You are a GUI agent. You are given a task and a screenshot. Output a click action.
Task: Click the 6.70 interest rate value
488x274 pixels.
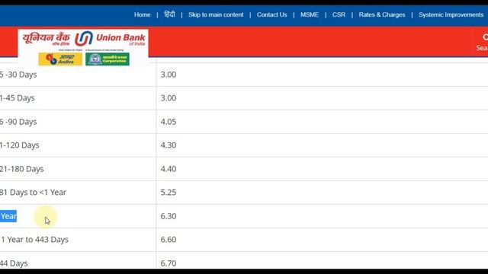169,263
